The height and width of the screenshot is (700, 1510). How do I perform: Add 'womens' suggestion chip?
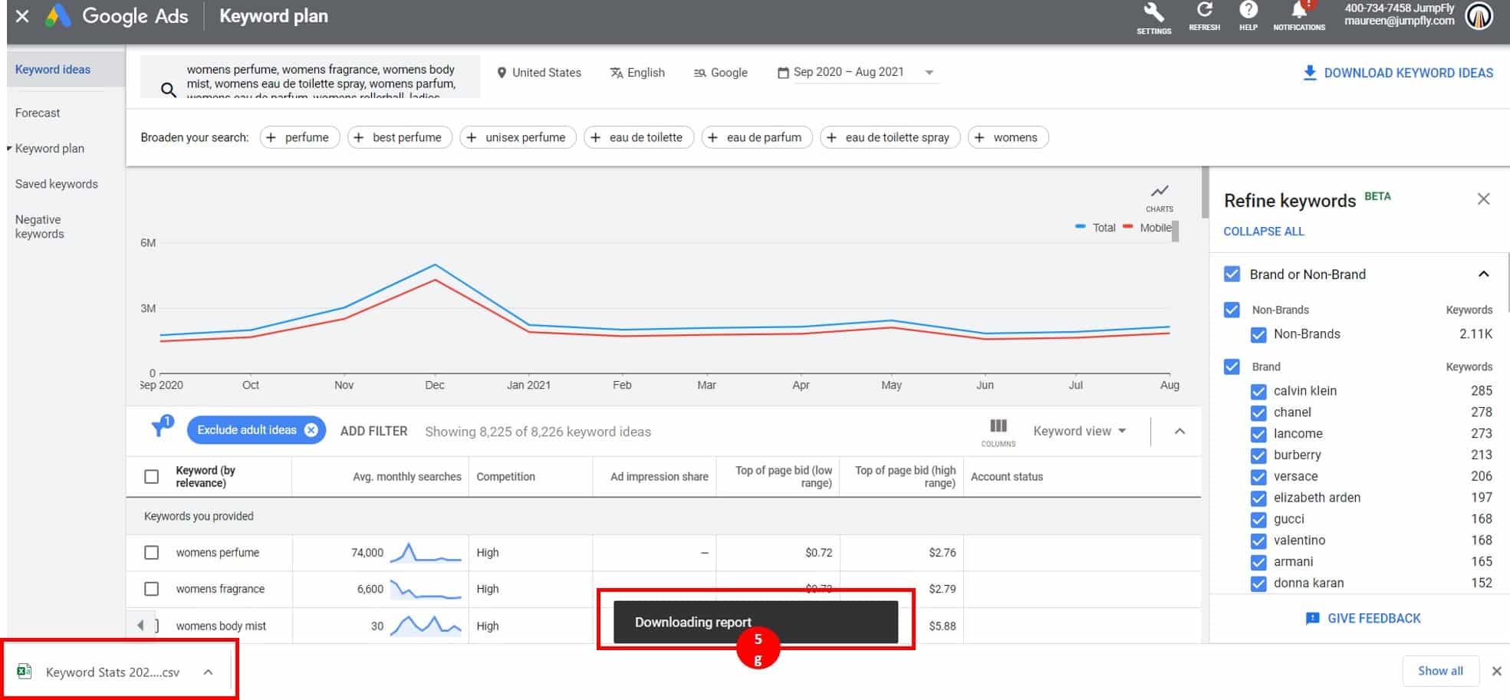point(1008,137)
